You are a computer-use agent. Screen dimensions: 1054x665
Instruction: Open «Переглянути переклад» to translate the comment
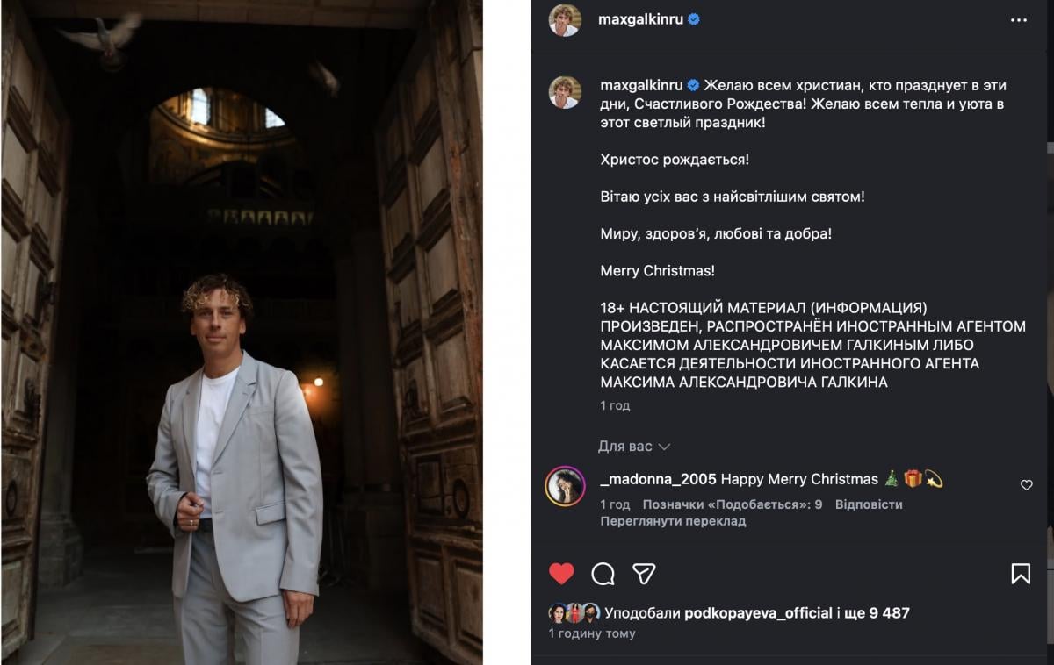[672, 520]
